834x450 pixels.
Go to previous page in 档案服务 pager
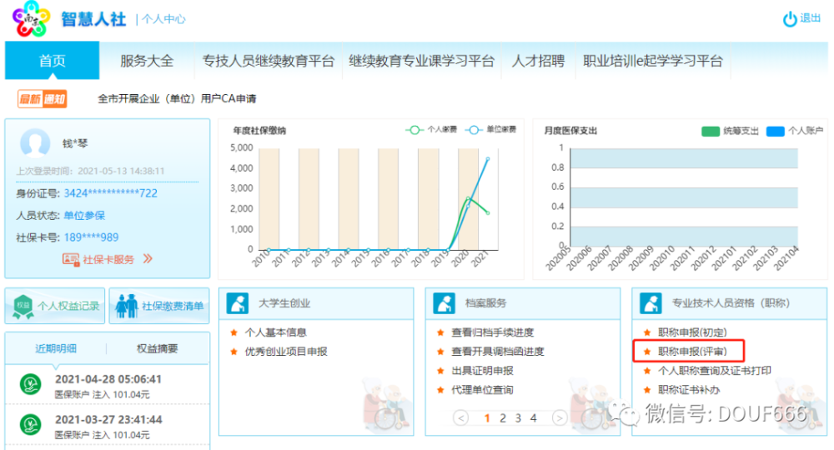pos(461,418)
